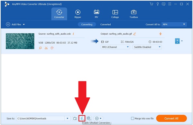
Task: Click the 37.12 MB file size text
Action: click(72, 43)
